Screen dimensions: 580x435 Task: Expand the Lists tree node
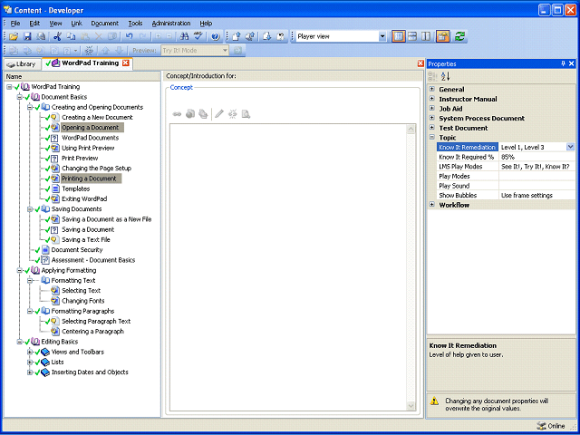[30, 362]
